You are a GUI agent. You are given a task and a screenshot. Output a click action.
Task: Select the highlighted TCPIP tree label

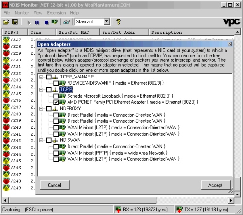[x=66, y=90]
